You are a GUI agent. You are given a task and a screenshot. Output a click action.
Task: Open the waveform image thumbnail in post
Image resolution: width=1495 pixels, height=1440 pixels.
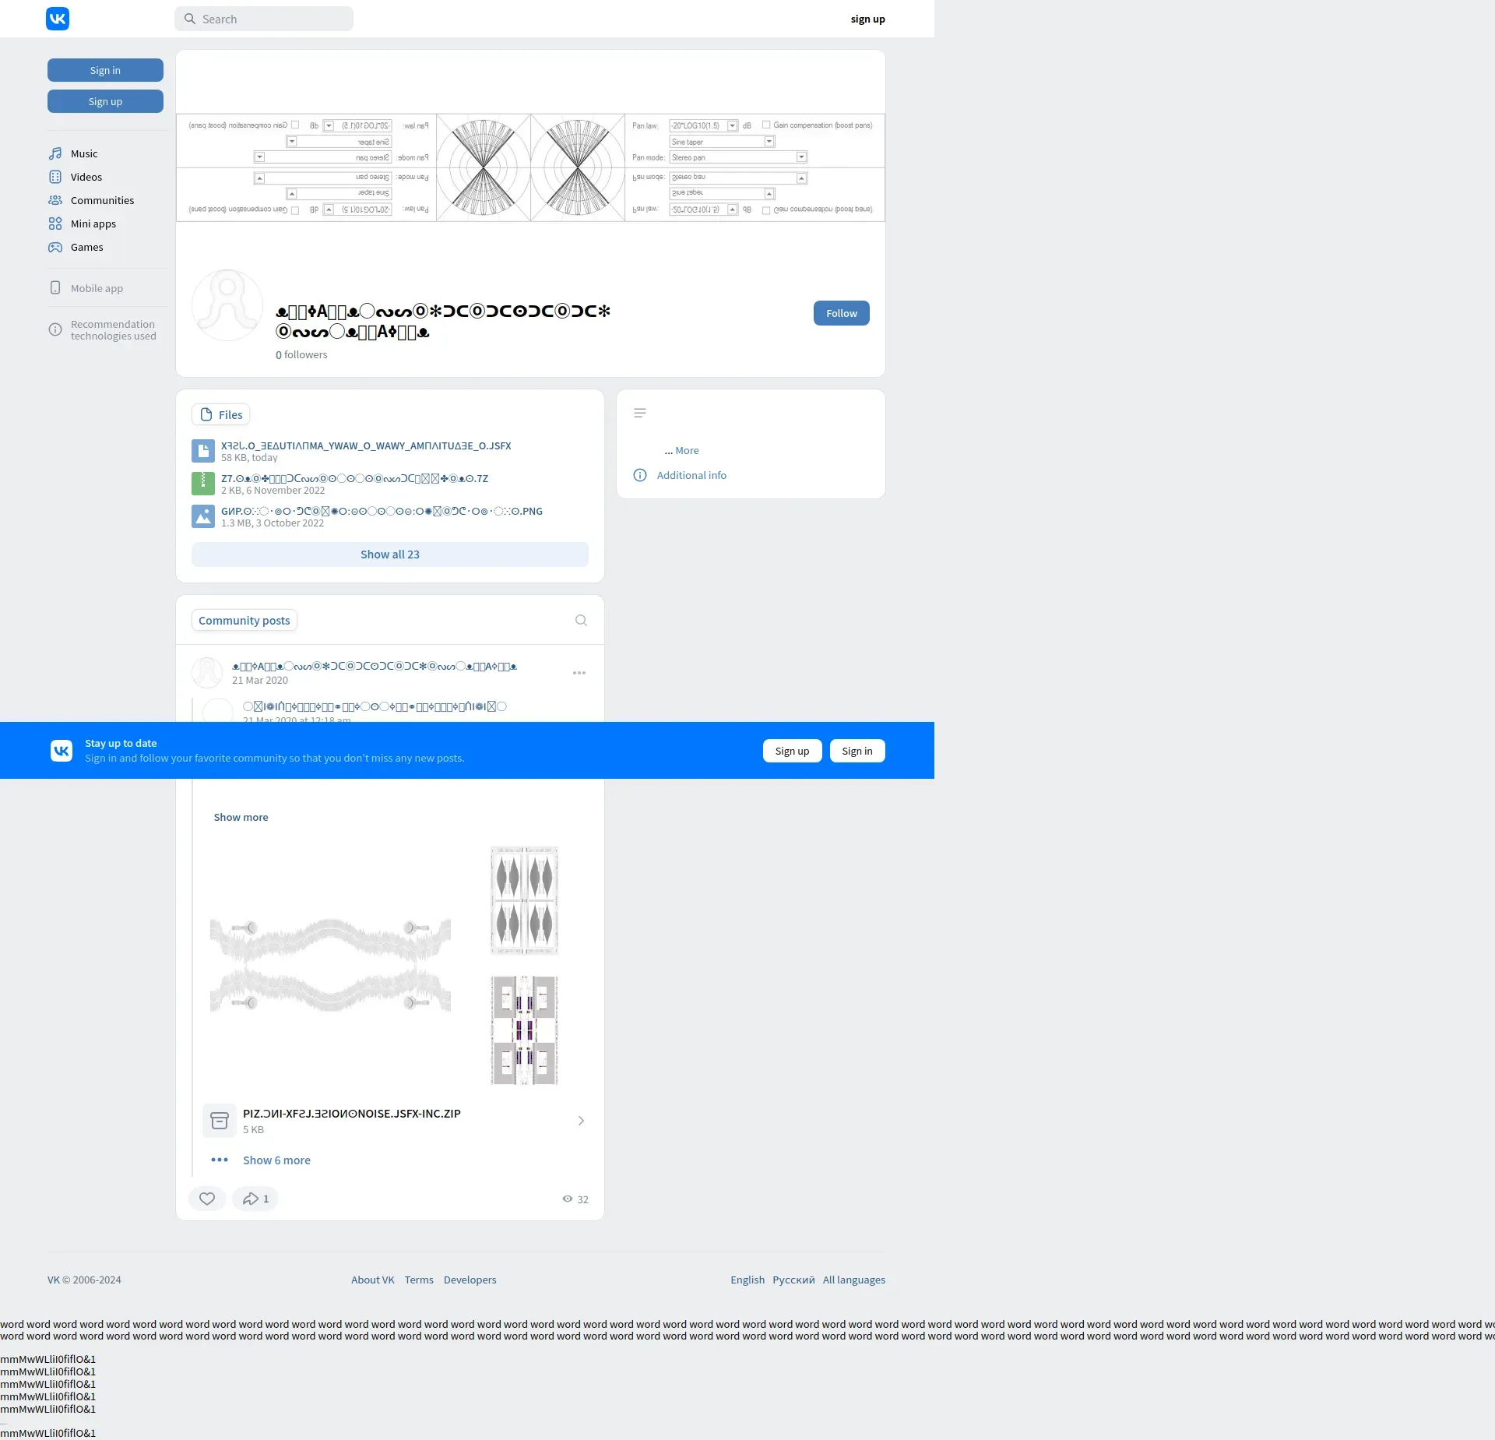coord(330,965)
